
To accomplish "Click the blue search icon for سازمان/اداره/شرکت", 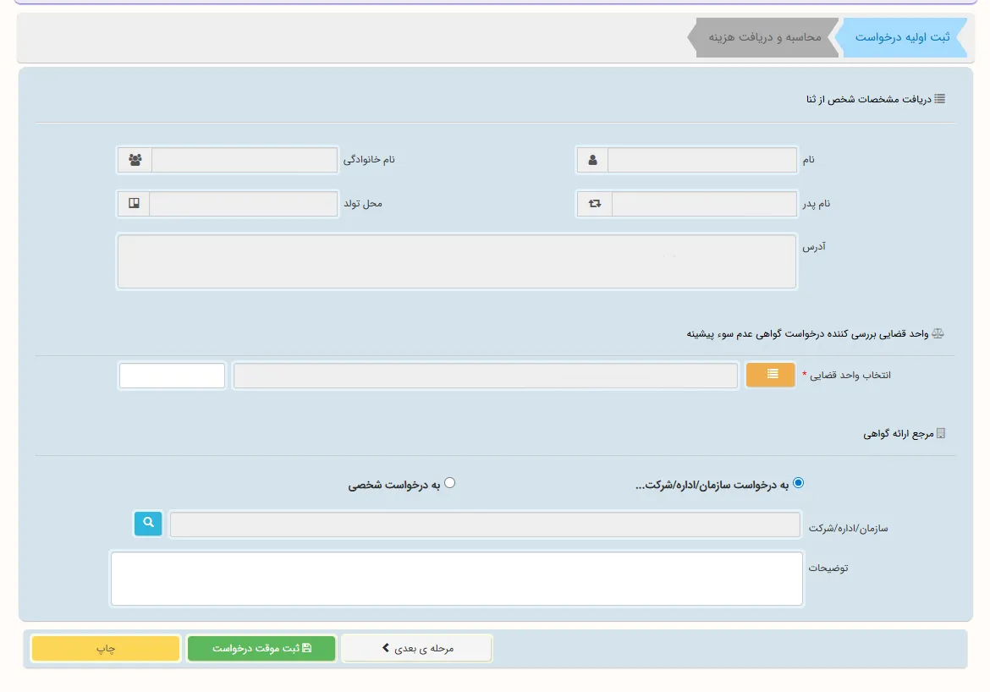I will 147,524.
